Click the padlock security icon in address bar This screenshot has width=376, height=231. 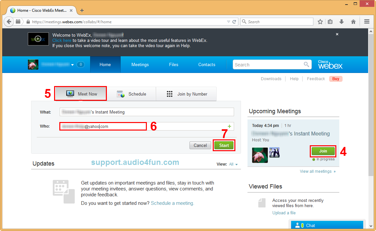(x=28, y=22)
